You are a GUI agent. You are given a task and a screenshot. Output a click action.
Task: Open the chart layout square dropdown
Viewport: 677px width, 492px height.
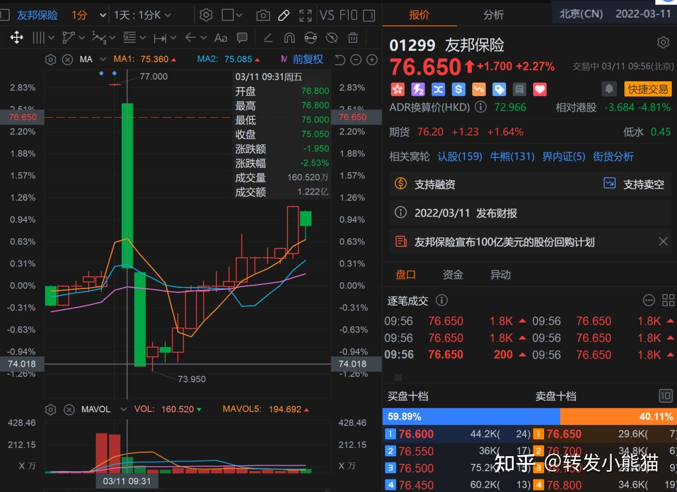(232, 15)
